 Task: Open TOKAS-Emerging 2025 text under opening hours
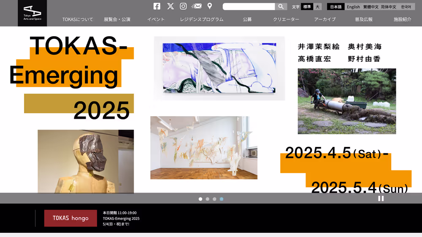click(x=121, y=218)
